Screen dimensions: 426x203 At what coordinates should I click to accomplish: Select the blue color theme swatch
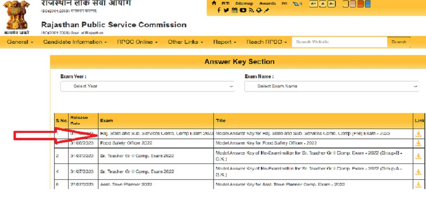pos(367,4)
